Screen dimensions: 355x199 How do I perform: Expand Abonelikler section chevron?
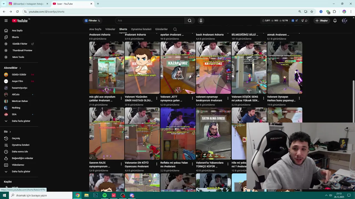click(20, 68)
